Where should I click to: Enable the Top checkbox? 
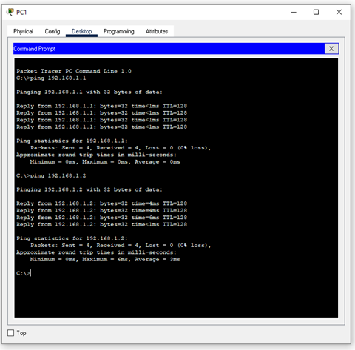click(11, 333)
